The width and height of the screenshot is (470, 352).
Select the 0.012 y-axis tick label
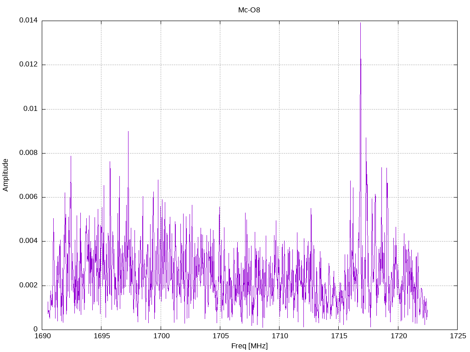coord(28,65)
